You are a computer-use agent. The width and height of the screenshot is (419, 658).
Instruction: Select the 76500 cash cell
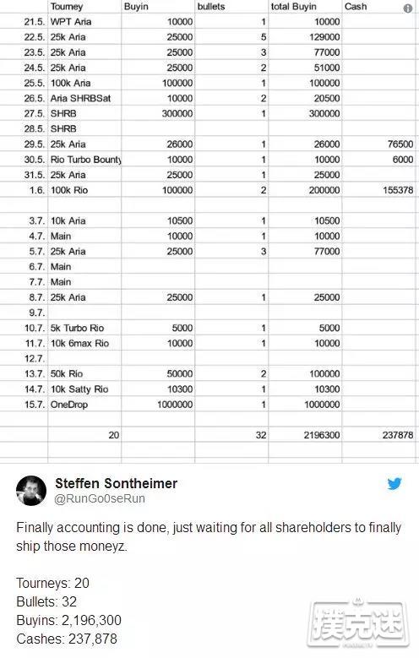[x=378, y=144]
